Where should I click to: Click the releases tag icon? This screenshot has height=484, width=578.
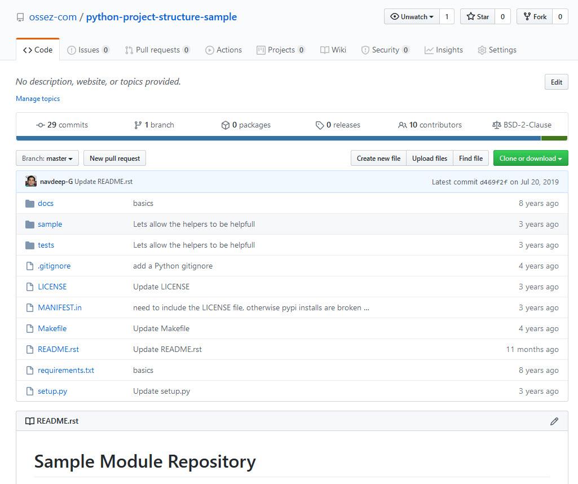320,125
